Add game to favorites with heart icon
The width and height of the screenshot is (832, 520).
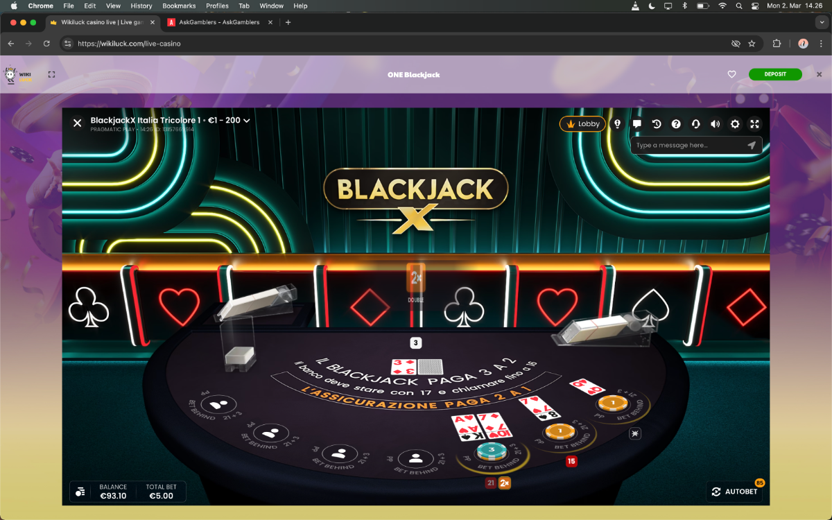tap(731, 74)
